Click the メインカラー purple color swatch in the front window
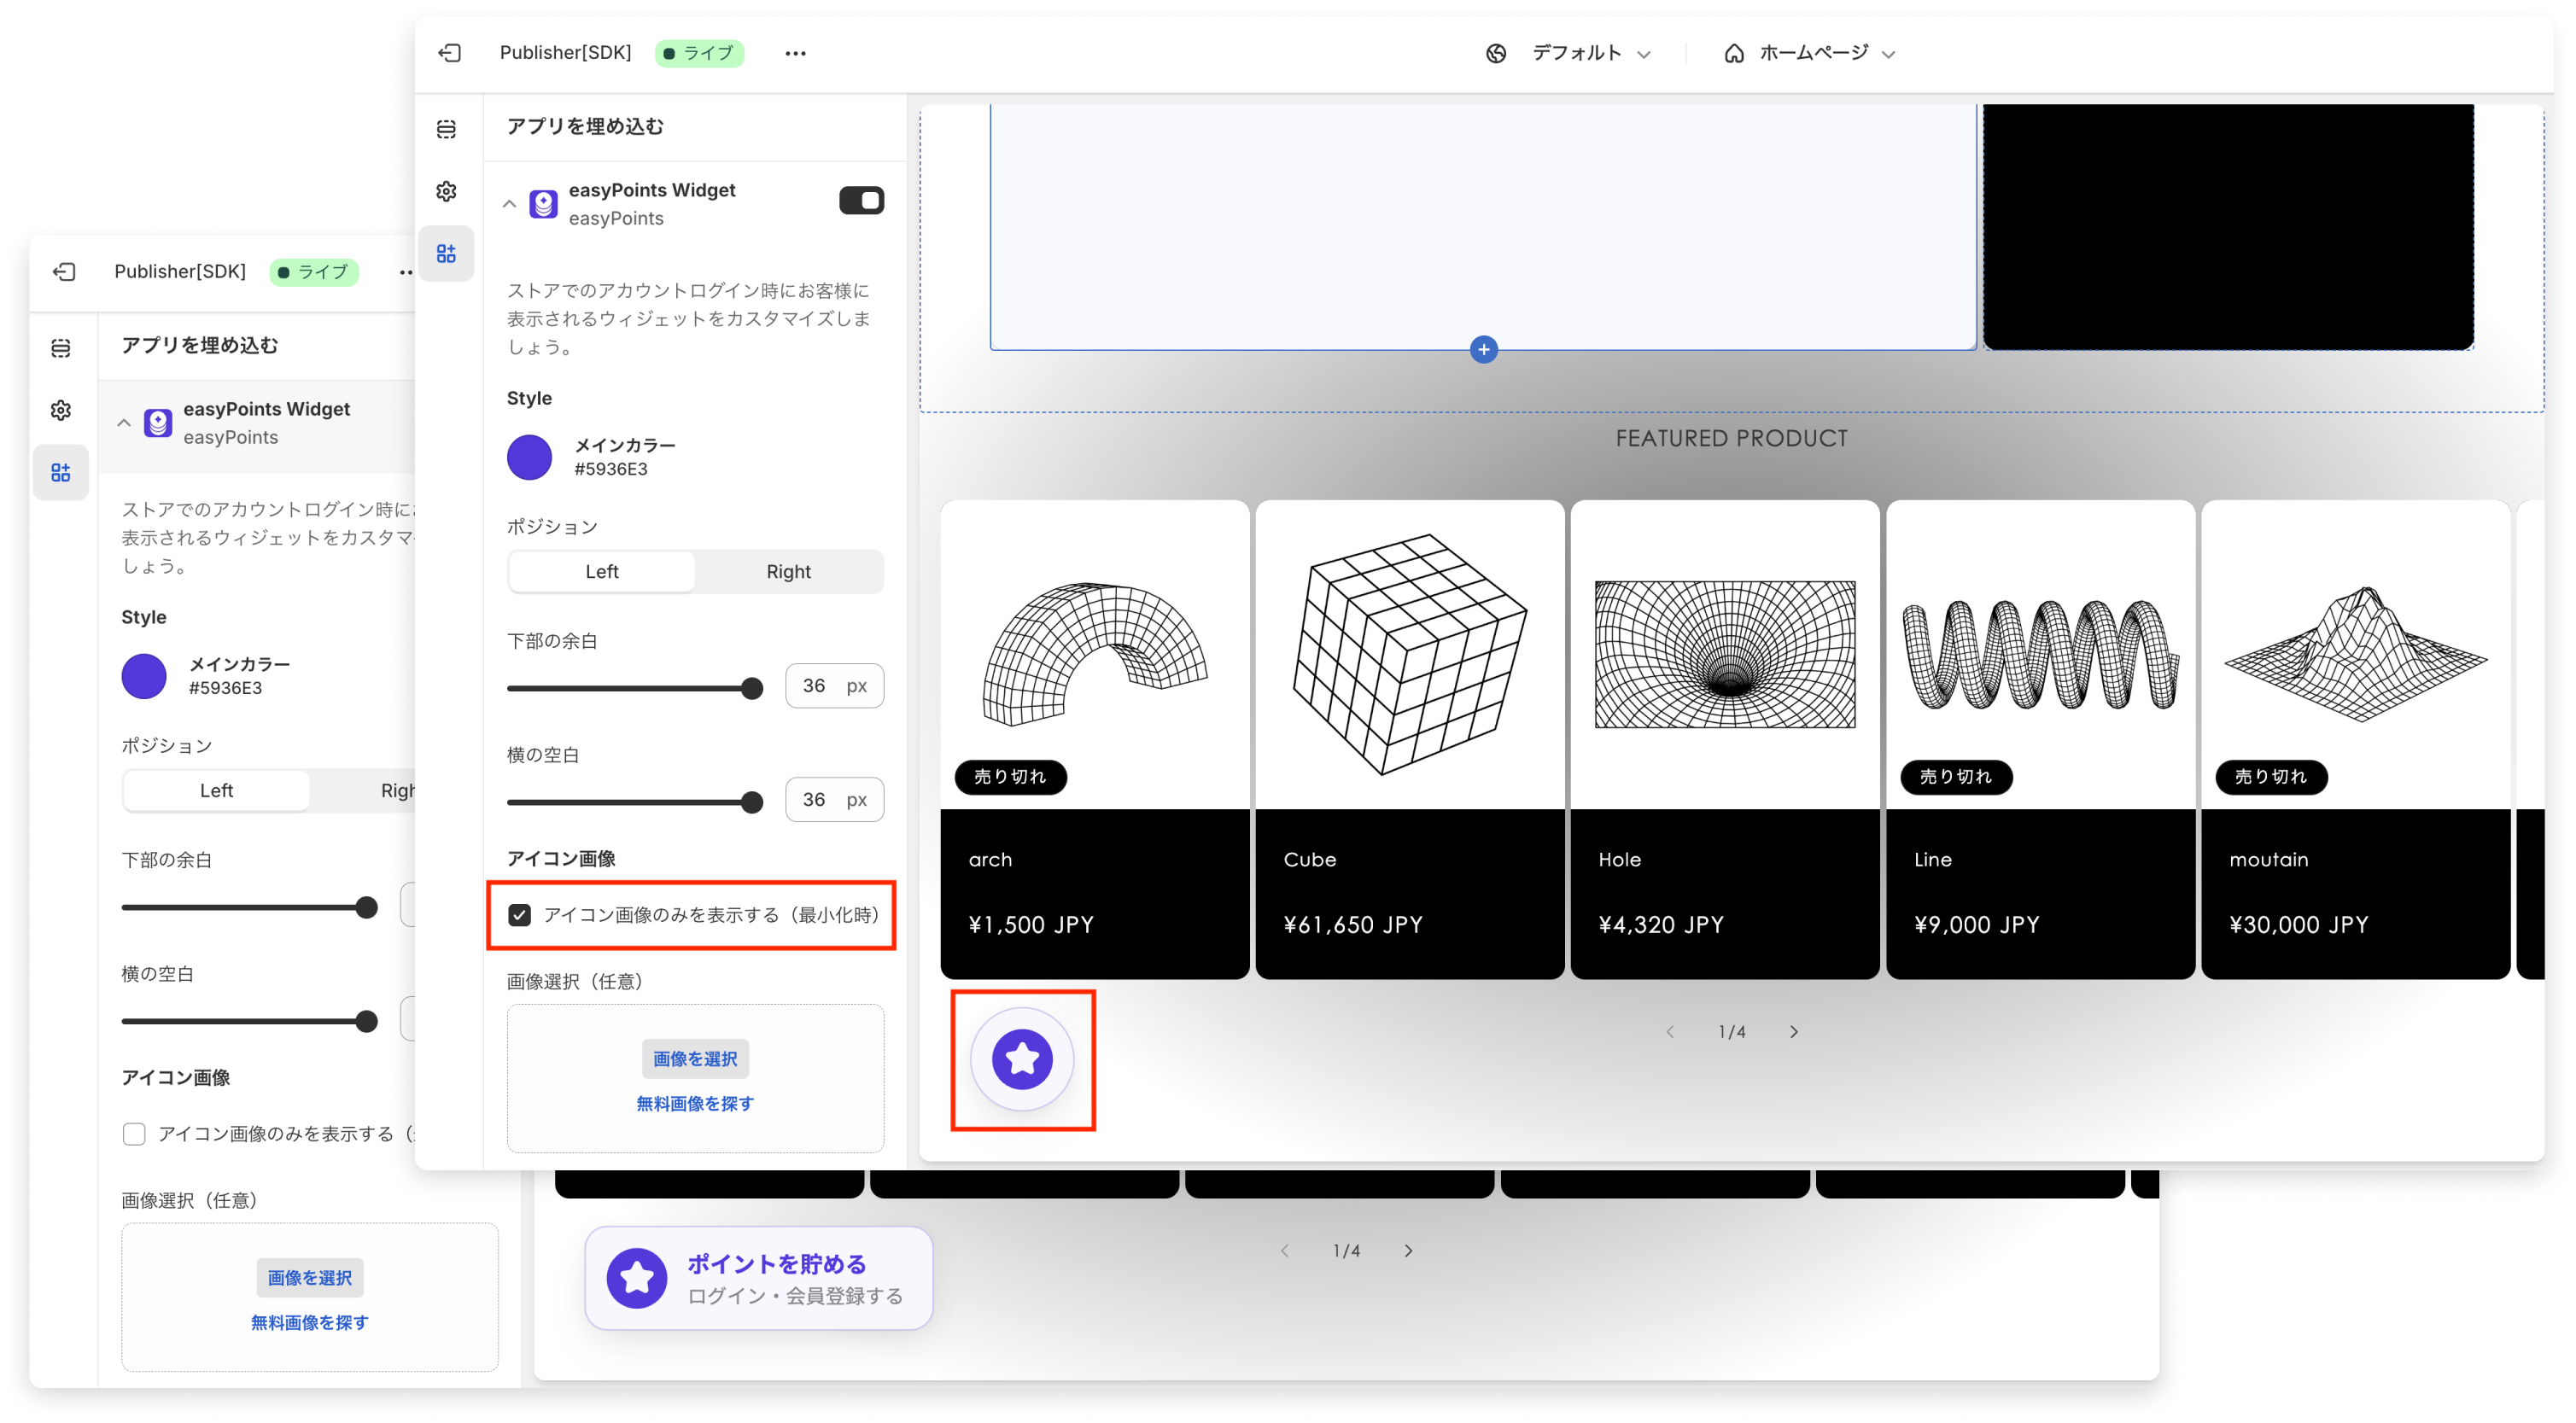Image resolution: width=2576 pixels, height=1423 pixels. (530, 458)
